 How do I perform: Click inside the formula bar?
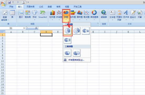pyautogui.click(x=92, y=28)
